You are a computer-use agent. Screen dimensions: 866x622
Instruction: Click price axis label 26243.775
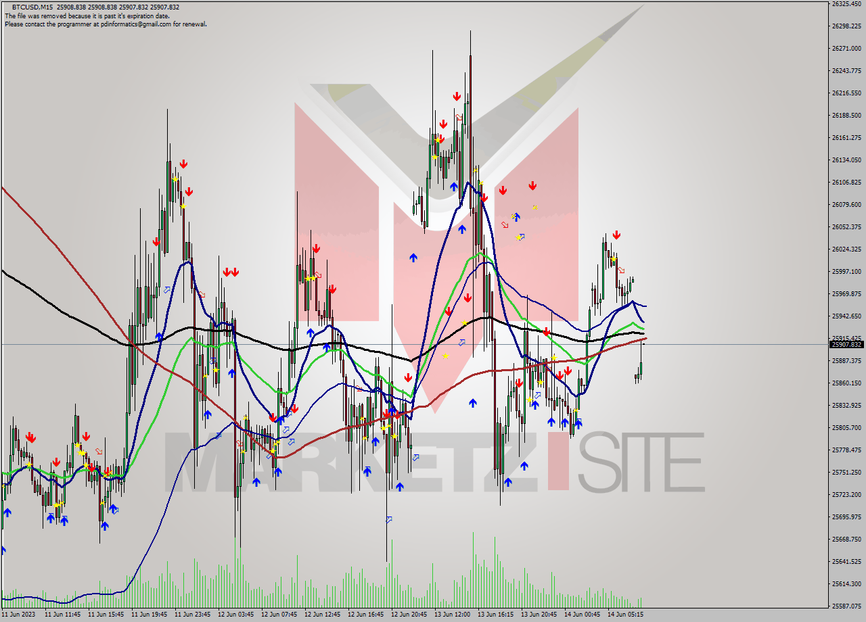point(846,71)
